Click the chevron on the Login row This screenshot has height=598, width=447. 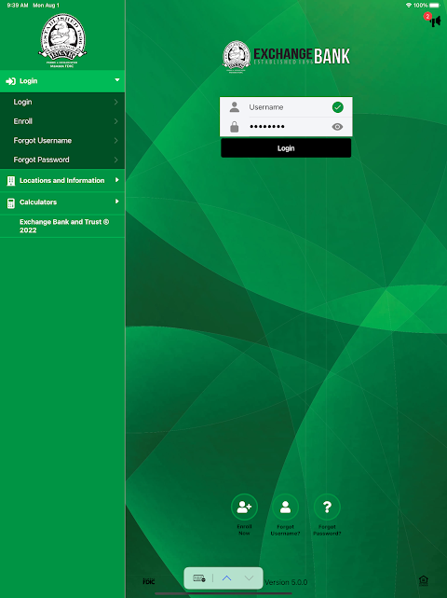115,103
